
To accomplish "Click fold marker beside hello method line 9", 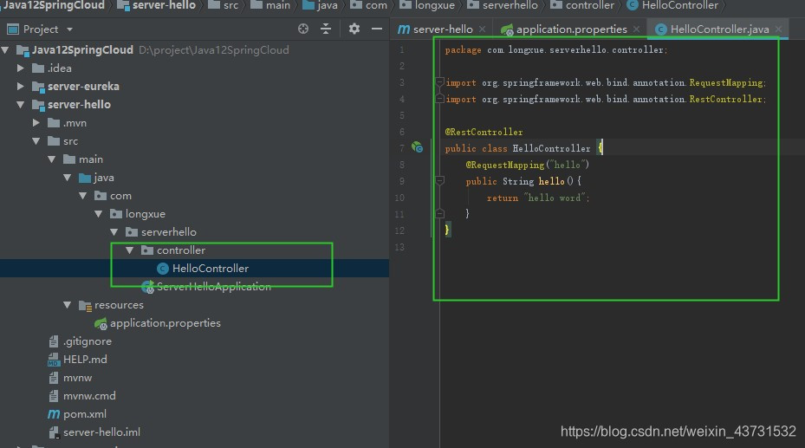I will 439,180.
